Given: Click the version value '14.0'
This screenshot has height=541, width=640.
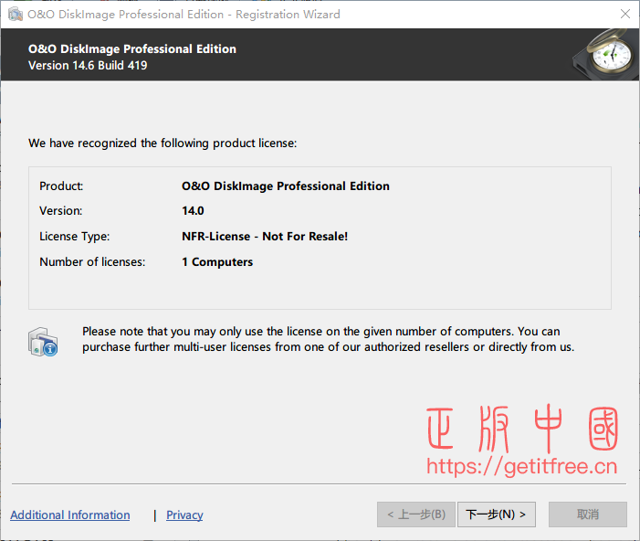Looking at the screenshot, I should click(193, 211).
